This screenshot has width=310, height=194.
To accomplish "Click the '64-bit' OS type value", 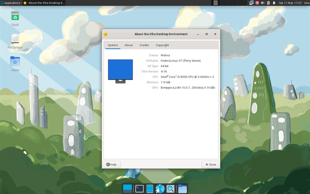I will (164, 66).
